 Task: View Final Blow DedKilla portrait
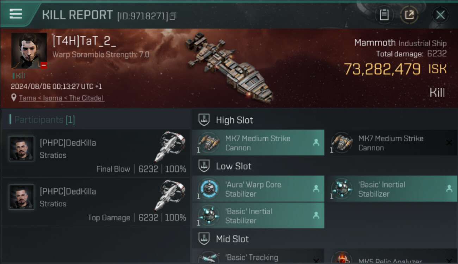(x=21, y=149)
